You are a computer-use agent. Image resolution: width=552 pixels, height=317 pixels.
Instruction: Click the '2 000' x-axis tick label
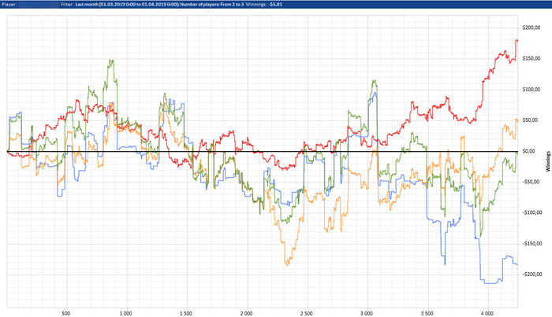click(x=246, y=314)
